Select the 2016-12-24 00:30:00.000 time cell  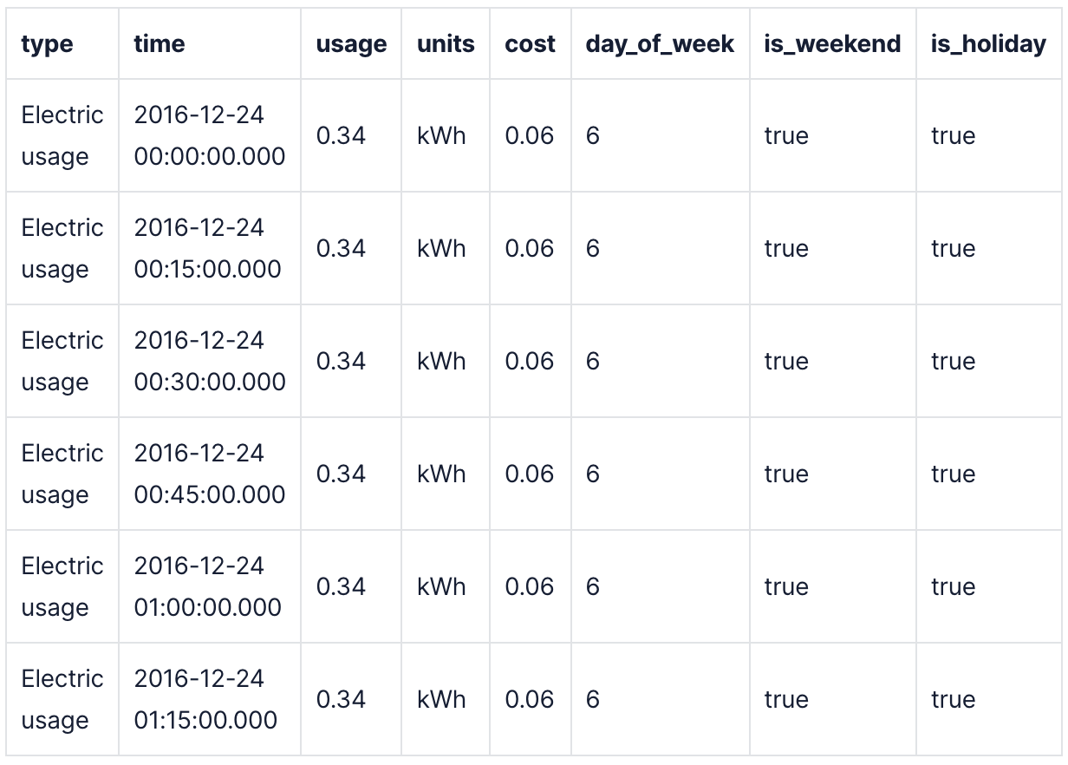[x=209, y=361]
